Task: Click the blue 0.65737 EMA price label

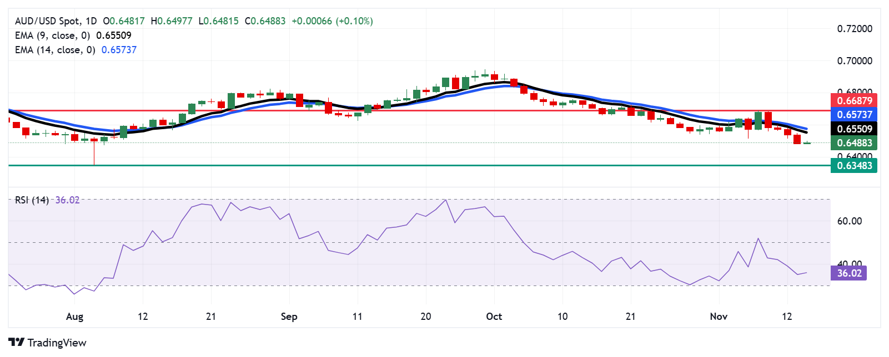Action: click(x=854, y=115)
